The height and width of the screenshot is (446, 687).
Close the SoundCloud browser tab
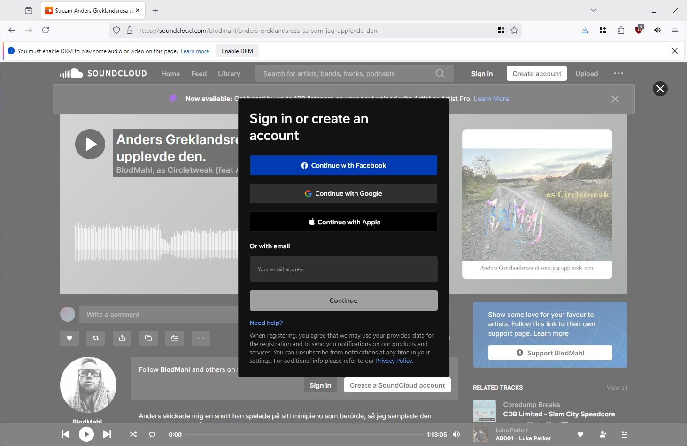click(138, 10)
